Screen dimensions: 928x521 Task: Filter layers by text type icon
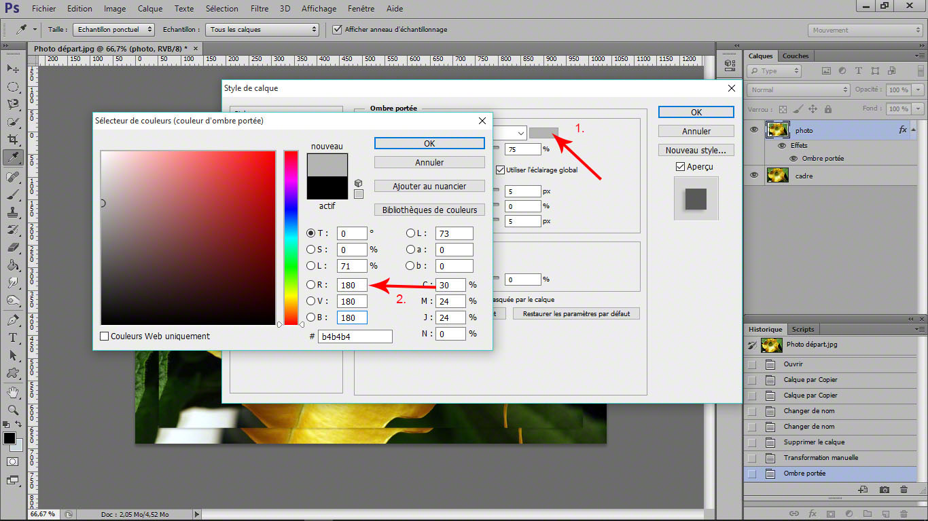[858, 71]
